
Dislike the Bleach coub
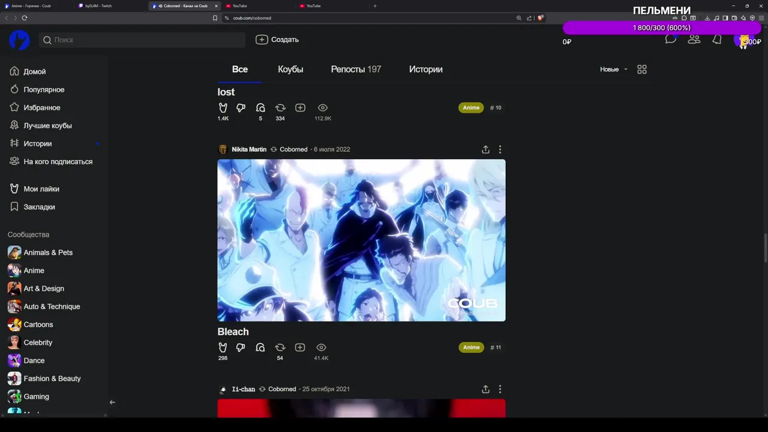point(241,347)
